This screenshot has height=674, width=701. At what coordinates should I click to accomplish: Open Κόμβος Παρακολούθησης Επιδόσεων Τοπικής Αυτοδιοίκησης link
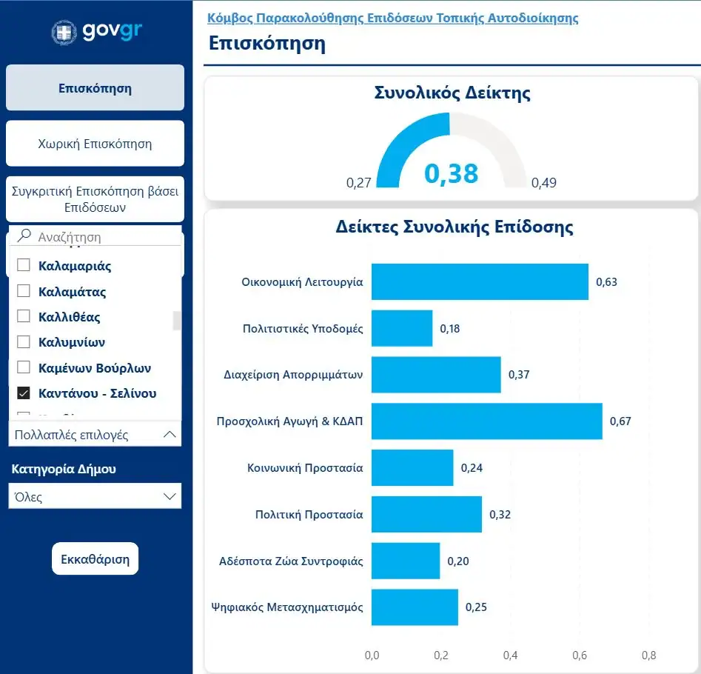[x=392, y=18]
